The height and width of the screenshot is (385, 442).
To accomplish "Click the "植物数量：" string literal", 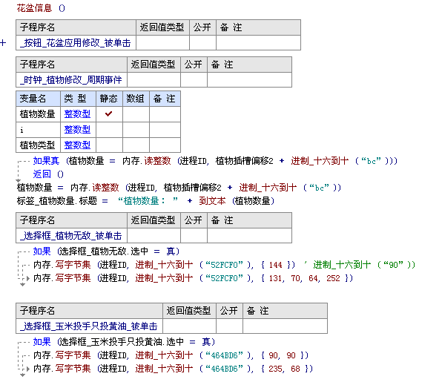I will [x=148, y=201].
